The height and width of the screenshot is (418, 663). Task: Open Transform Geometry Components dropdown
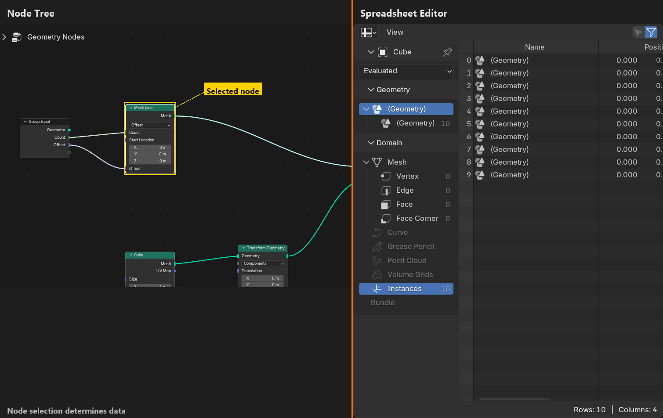click(263, 263)
